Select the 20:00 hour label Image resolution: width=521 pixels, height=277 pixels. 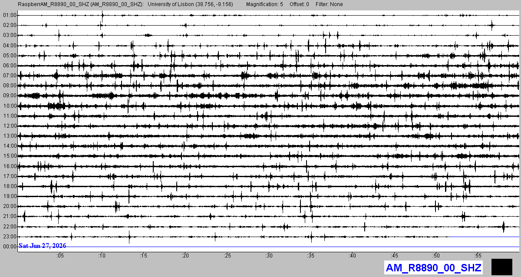(x=9, y=206)
